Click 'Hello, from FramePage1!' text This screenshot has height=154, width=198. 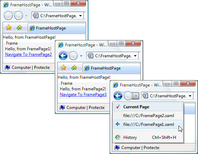point(28,49)
